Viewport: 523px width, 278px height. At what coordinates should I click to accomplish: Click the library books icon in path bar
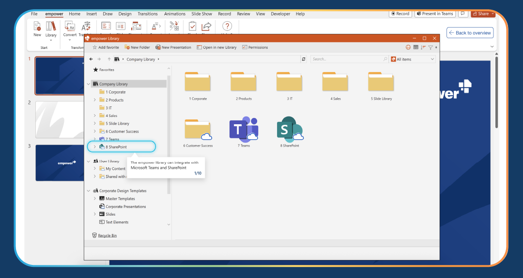coord(117,59)
